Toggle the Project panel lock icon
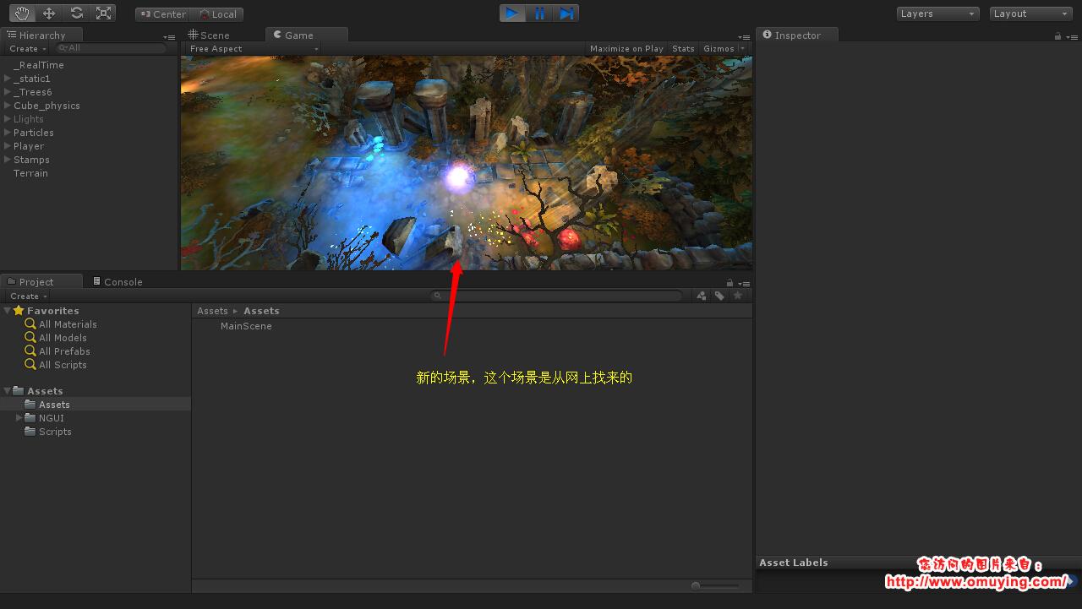 point(730,283)
